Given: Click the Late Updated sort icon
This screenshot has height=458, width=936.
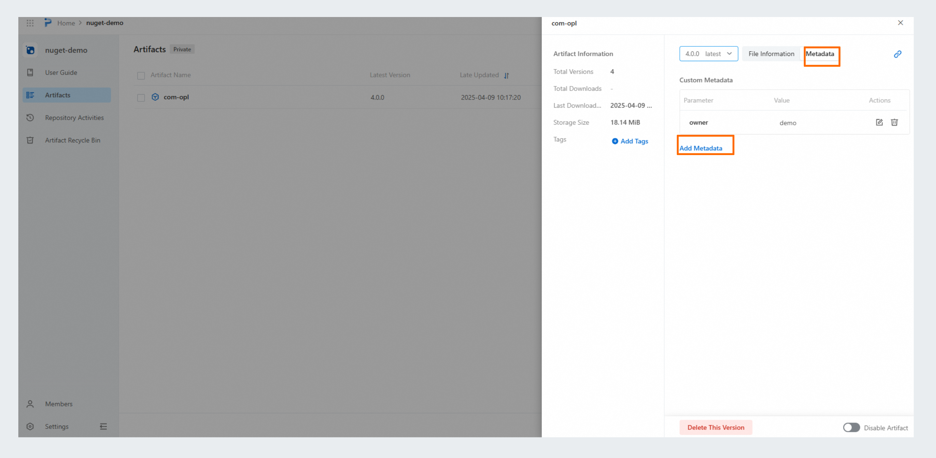Looking at the screenshot, I should pos(507,76).
